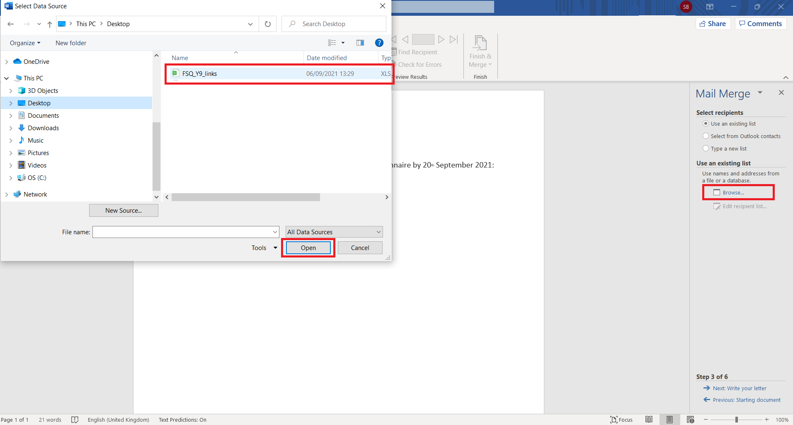Screen dimensions: 793x425
Task: Click the zoom slider handle
Action: tap(737, 420)
